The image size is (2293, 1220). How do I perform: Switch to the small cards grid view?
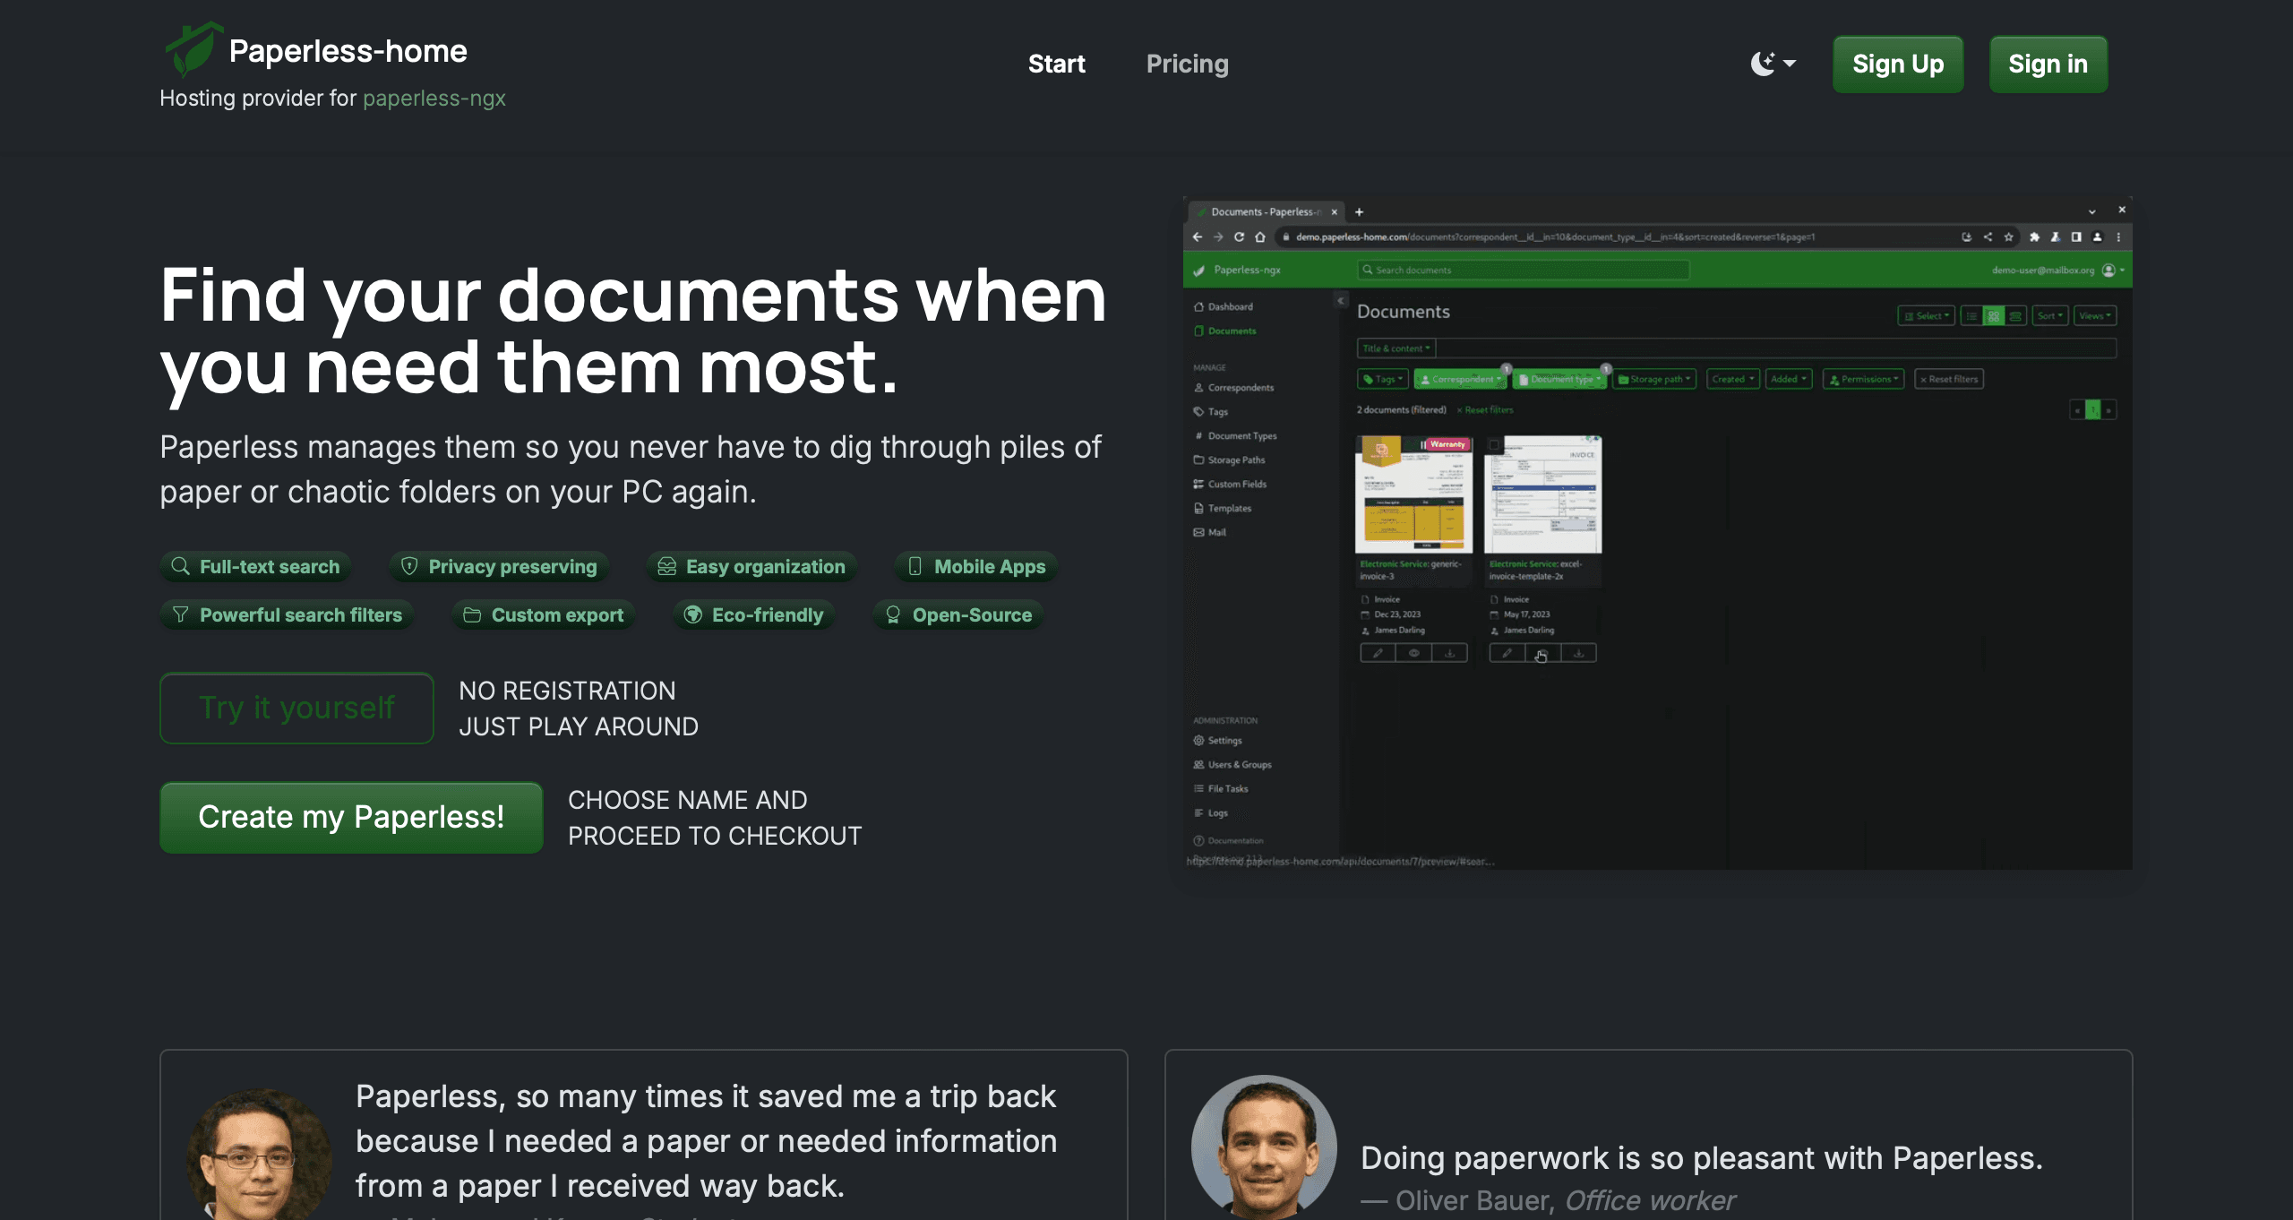(1993, 315)
